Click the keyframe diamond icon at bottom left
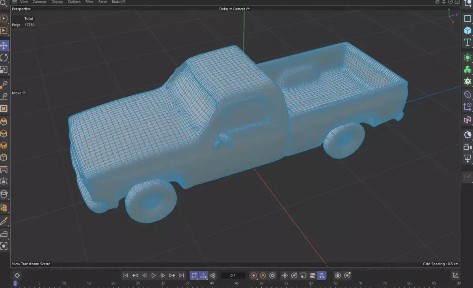473x288 pixels. click(17, 275)
